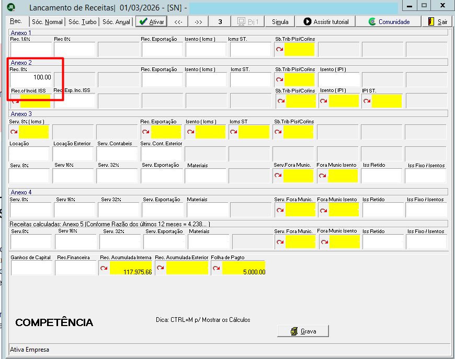This screenshot has height=359, width=455.
Task: Click the Anexo 2 Isento (Icms) field
Action: 206,79
